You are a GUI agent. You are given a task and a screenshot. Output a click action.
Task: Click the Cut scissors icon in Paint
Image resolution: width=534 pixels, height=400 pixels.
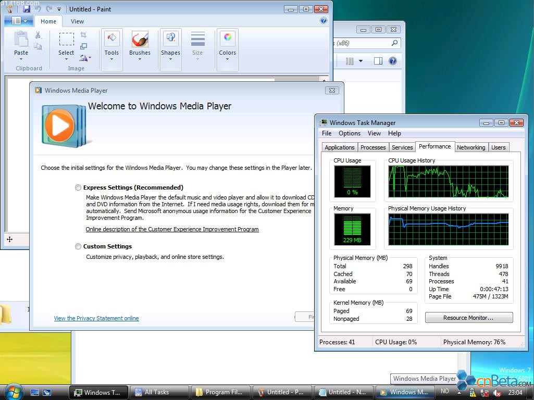pos(38,35)
